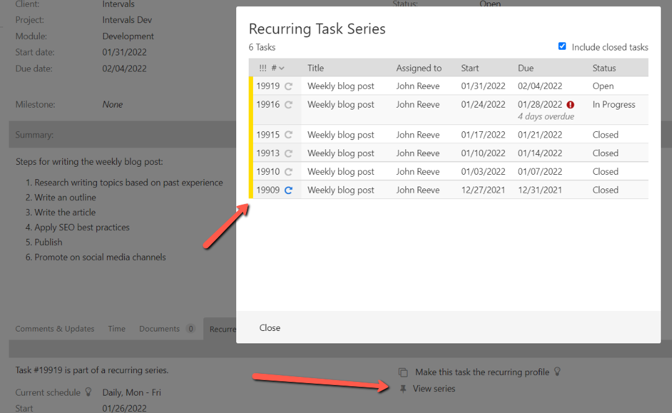Click the copy icon beside Make this task the recurring profile

point(404,371)
